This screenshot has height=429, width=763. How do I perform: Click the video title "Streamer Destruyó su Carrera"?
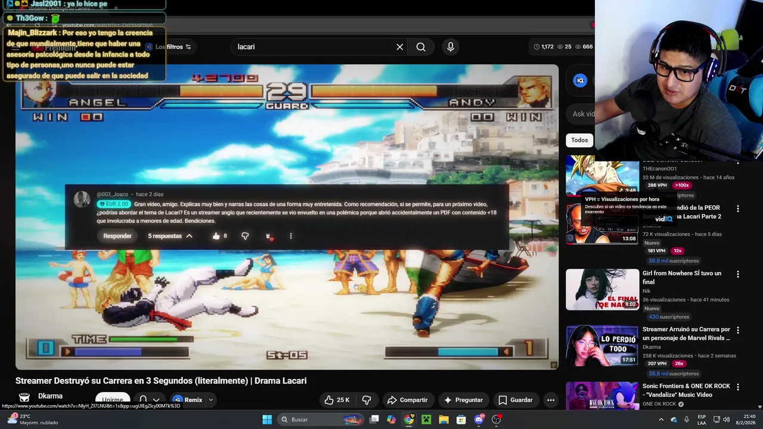(x=161, y=381)
